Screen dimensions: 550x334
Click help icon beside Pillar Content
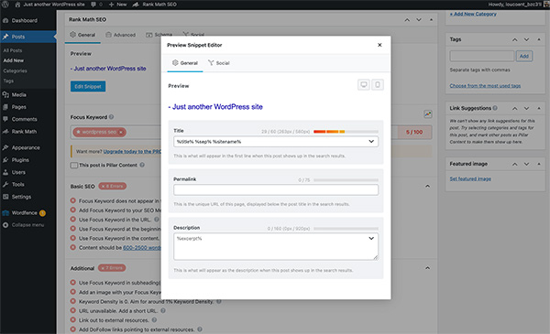click(x=142, y=165)
